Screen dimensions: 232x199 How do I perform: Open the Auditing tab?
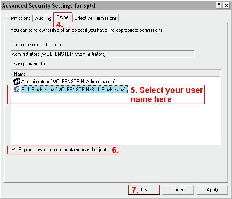click(x=43, y=18)
